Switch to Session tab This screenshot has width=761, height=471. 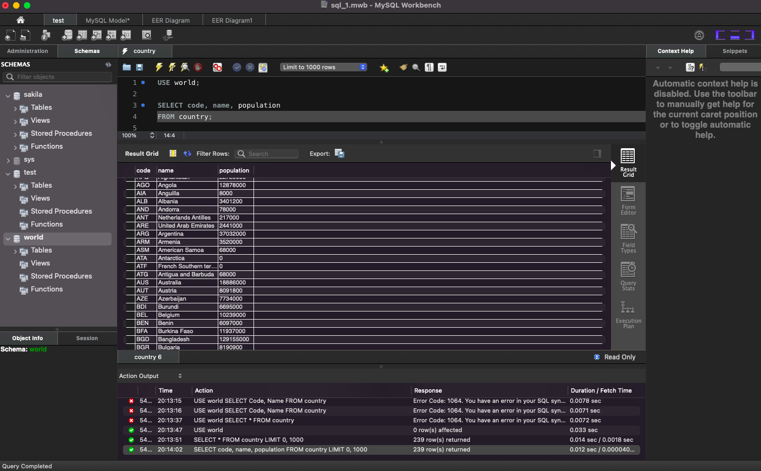[x=87, y=338]
